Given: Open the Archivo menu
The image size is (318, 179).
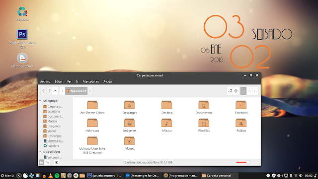Looking at the screenshot, I should [45, 81].
